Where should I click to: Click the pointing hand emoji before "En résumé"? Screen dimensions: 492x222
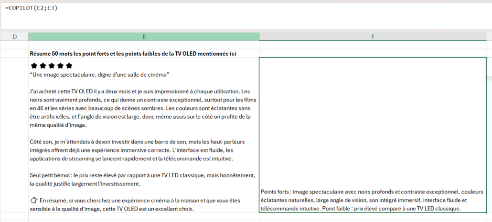click(x=33, y=201)
